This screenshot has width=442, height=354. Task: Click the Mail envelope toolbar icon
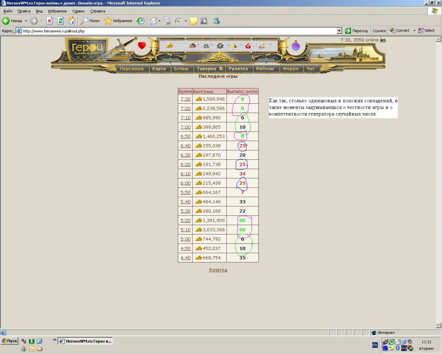(154, 21)
